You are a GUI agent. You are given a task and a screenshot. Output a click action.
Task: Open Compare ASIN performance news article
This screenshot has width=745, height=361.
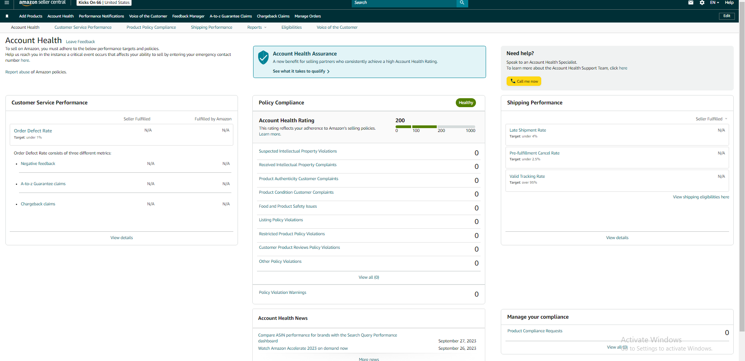point(328,338)
